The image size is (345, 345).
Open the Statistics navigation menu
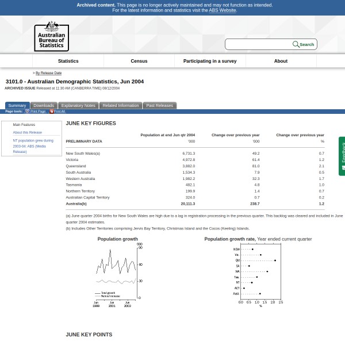[68, 61]
